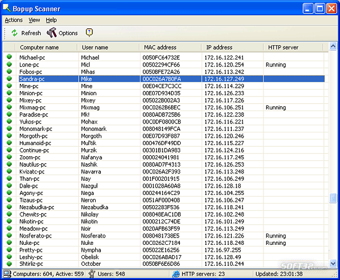340x280 pixels.
Task: Click IP address 172.16.120.254
Action: point(224,65)
